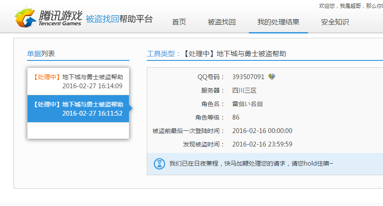The width and height of the screenshot is (383, 206).
Task: Click the 单据列表 heading
Action: [41, 53]
